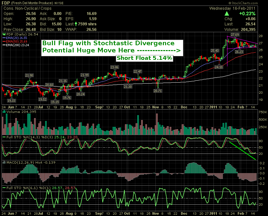Viewport: 268px width, 216px height.
Task: Click the 500K volume axis label
Action: point(263,119)
